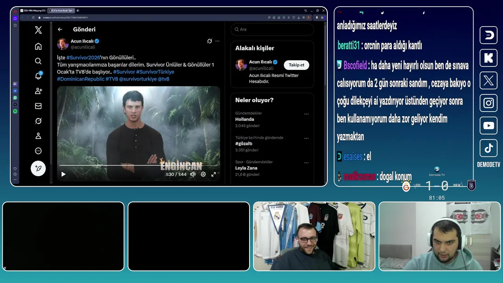The width and height of the screenshot is (503, 283).
Task: Play the Survivor video
Action: [63, 174]
